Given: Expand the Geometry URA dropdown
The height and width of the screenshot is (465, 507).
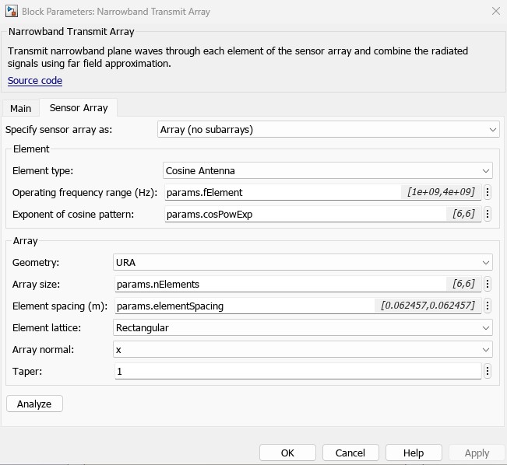Looking at the screenshot, I should point(303,263).
